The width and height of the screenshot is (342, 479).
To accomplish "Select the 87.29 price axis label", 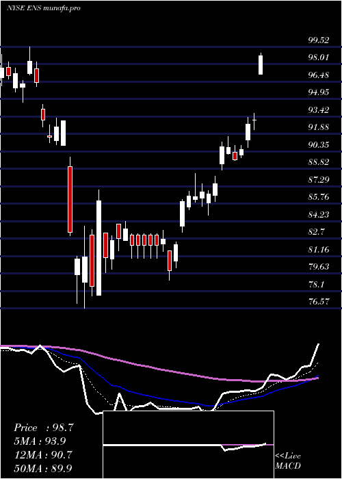I will (x=319, y=179).
